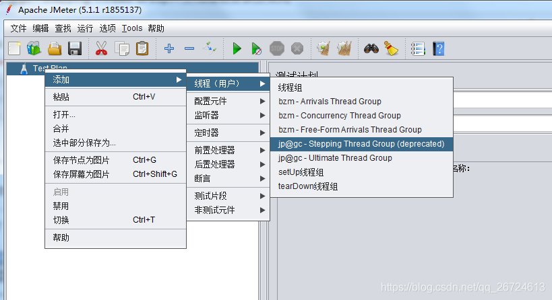This screenshot has height=300, width=552.
Task: Start without pauses icon
Action: point(257,48)
